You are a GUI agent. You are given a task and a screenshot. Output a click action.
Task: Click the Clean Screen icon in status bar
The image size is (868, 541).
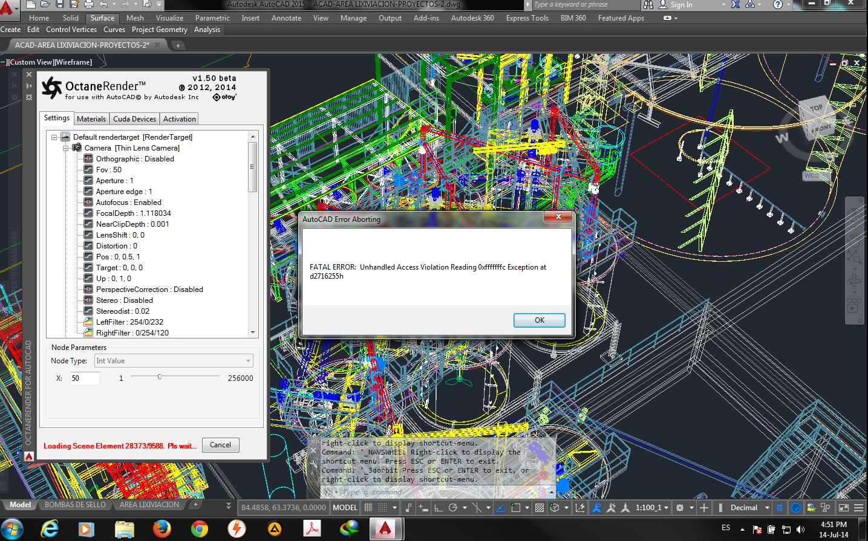click(x=844, y=508)
